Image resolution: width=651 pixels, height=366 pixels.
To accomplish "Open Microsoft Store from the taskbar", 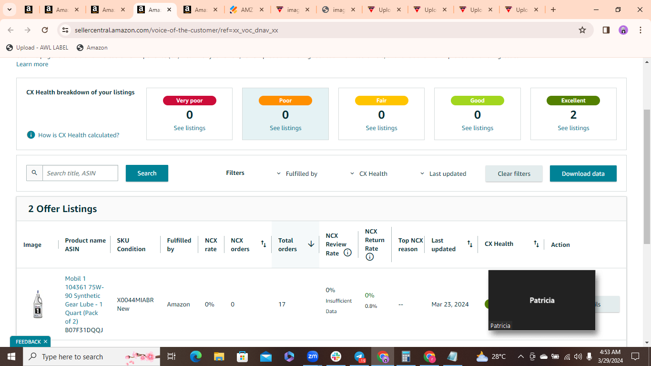I will tap(242, 356).
